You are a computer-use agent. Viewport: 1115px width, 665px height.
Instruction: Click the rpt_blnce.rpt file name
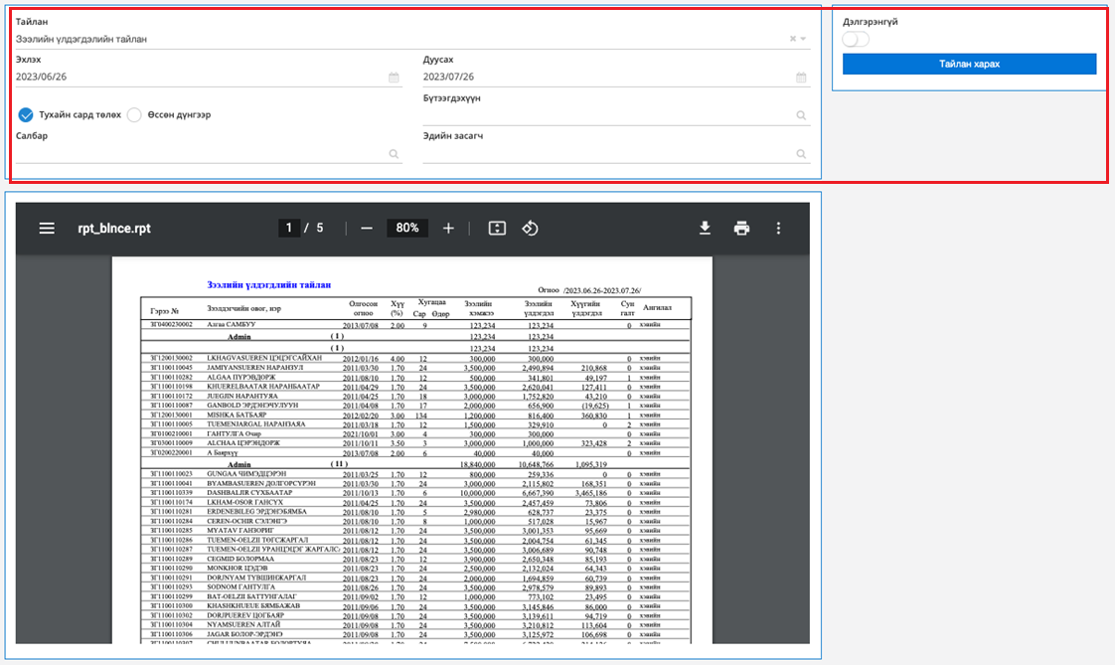[x=114, y=229]
